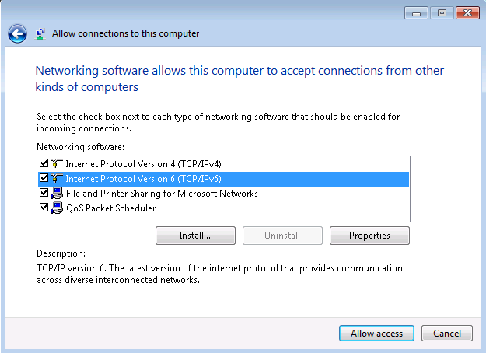The height and width of the screenshot is (353, 486).
Task: Minimize the wizard window
Action: click(x=416, y=13)
